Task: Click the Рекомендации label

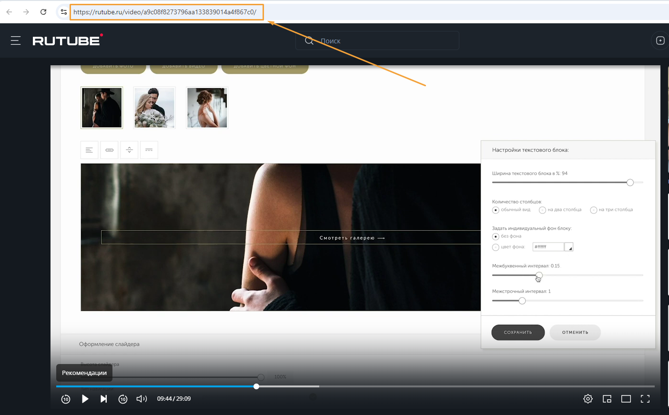Action: [x=84, y=373]
